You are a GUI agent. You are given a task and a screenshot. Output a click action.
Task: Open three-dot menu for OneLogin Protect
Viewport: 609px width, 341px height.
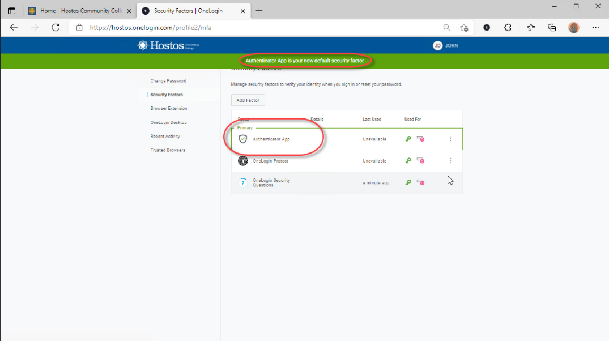[450, 161]
